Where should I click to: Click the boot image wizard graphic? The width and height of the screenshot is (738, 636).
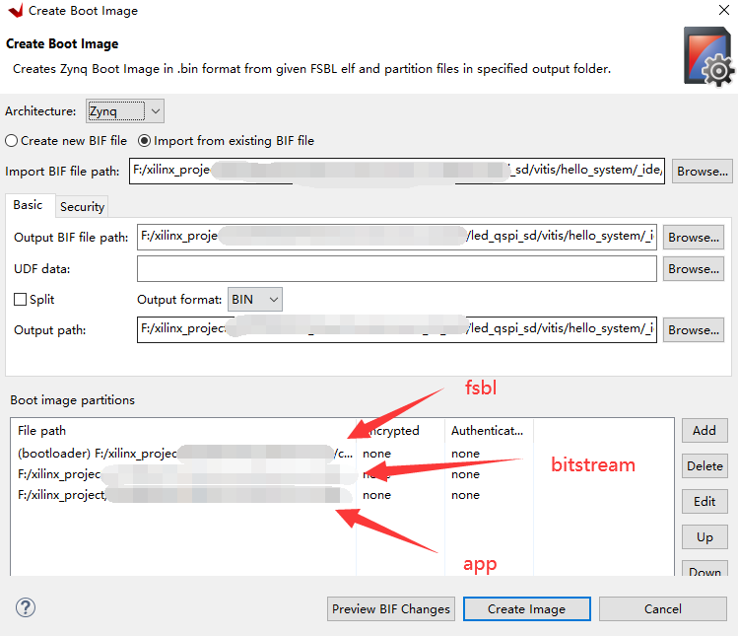708,56
